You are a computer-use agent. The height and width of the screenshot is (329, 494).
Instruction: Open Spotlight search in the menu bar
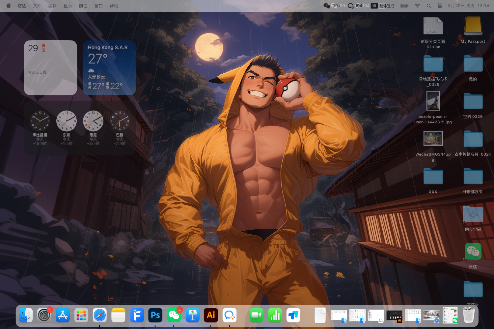click(429, 6)
